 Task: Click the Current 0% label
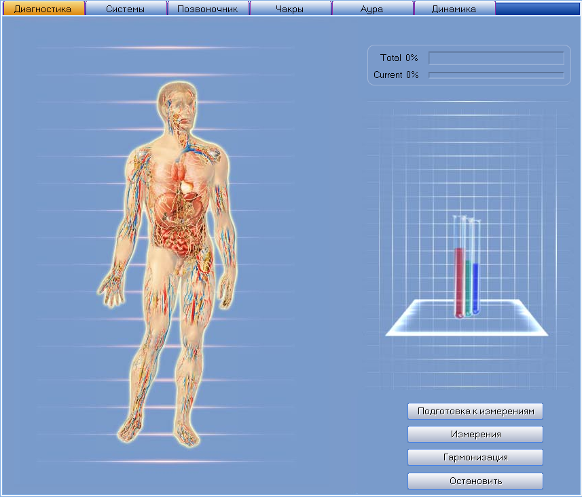tap(396, 75)
